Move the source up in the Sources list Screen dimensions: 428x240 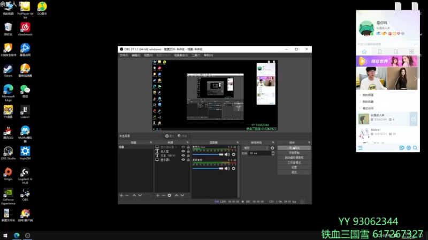177,195
